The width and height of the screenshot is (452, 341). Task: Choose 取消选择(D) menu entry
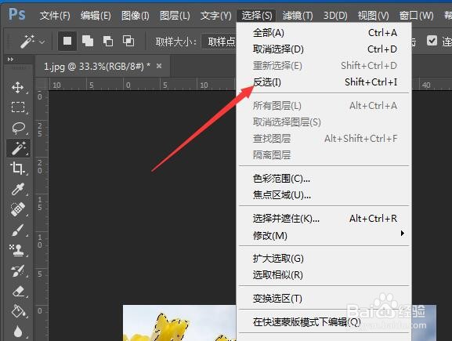(324, 49)
